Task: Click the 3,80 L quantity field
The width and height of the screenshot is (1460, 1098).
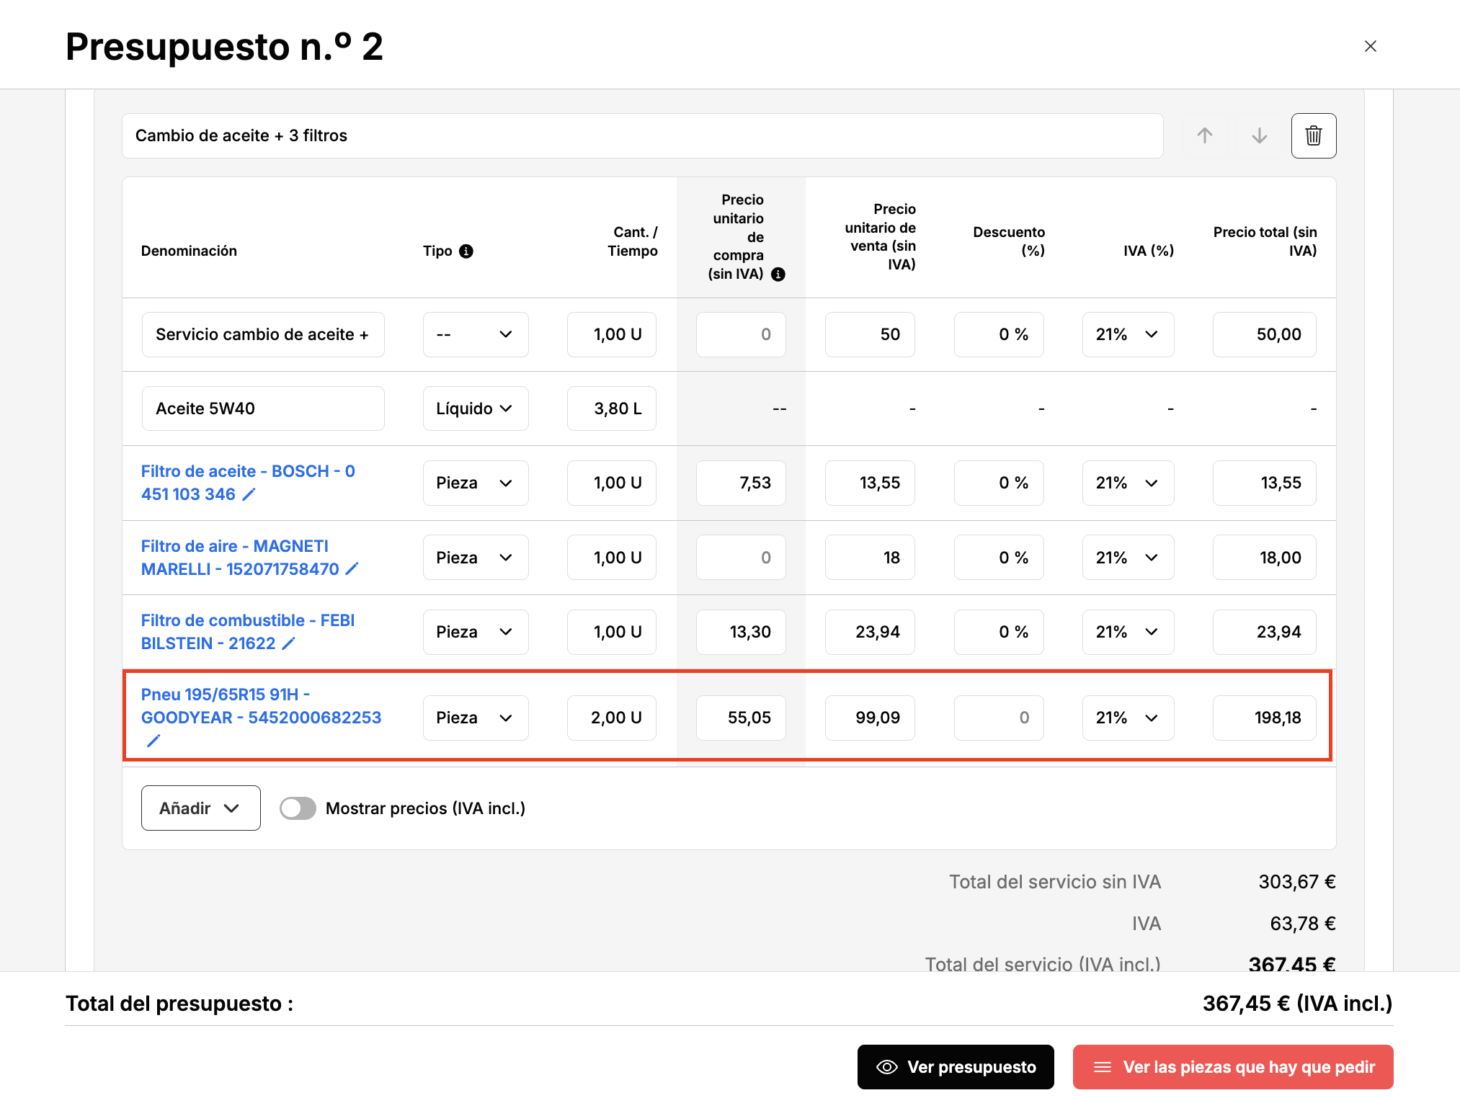Action: (x=612, y=409)
